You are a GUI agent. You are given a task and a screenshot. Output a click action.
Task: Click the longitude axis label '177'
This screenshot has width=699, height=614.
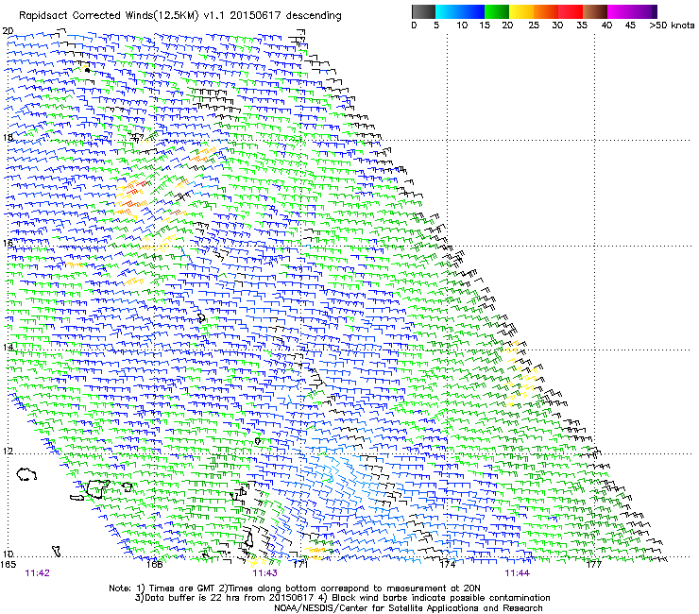[x=594, y=565]
